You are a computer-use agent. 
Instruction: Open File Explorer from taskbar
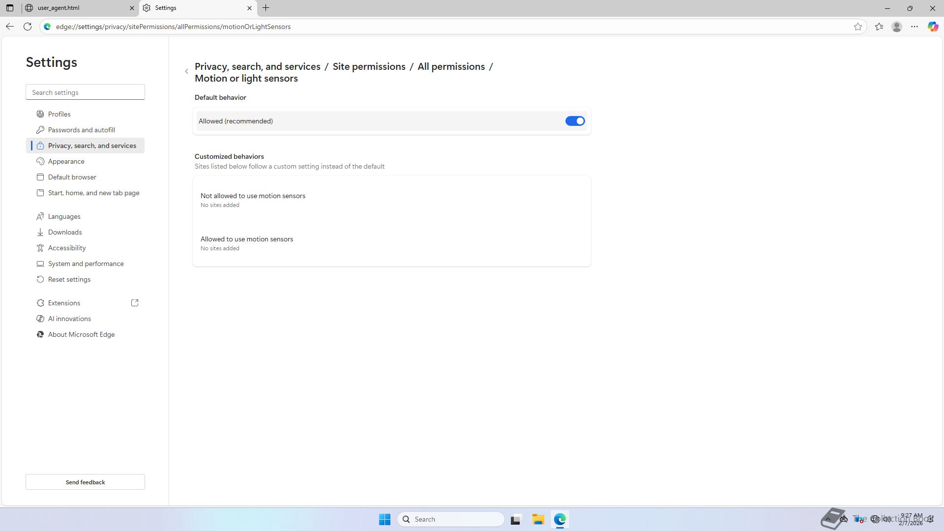[538, 519]
